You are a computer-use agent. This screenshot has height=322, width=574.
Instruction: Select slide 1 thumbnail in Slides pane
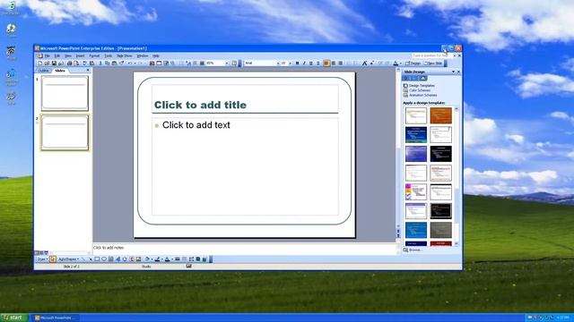pos(65,93)
